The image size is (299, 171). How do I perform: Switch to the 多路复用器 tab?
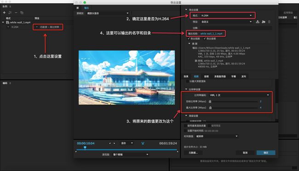click(220, 77)
